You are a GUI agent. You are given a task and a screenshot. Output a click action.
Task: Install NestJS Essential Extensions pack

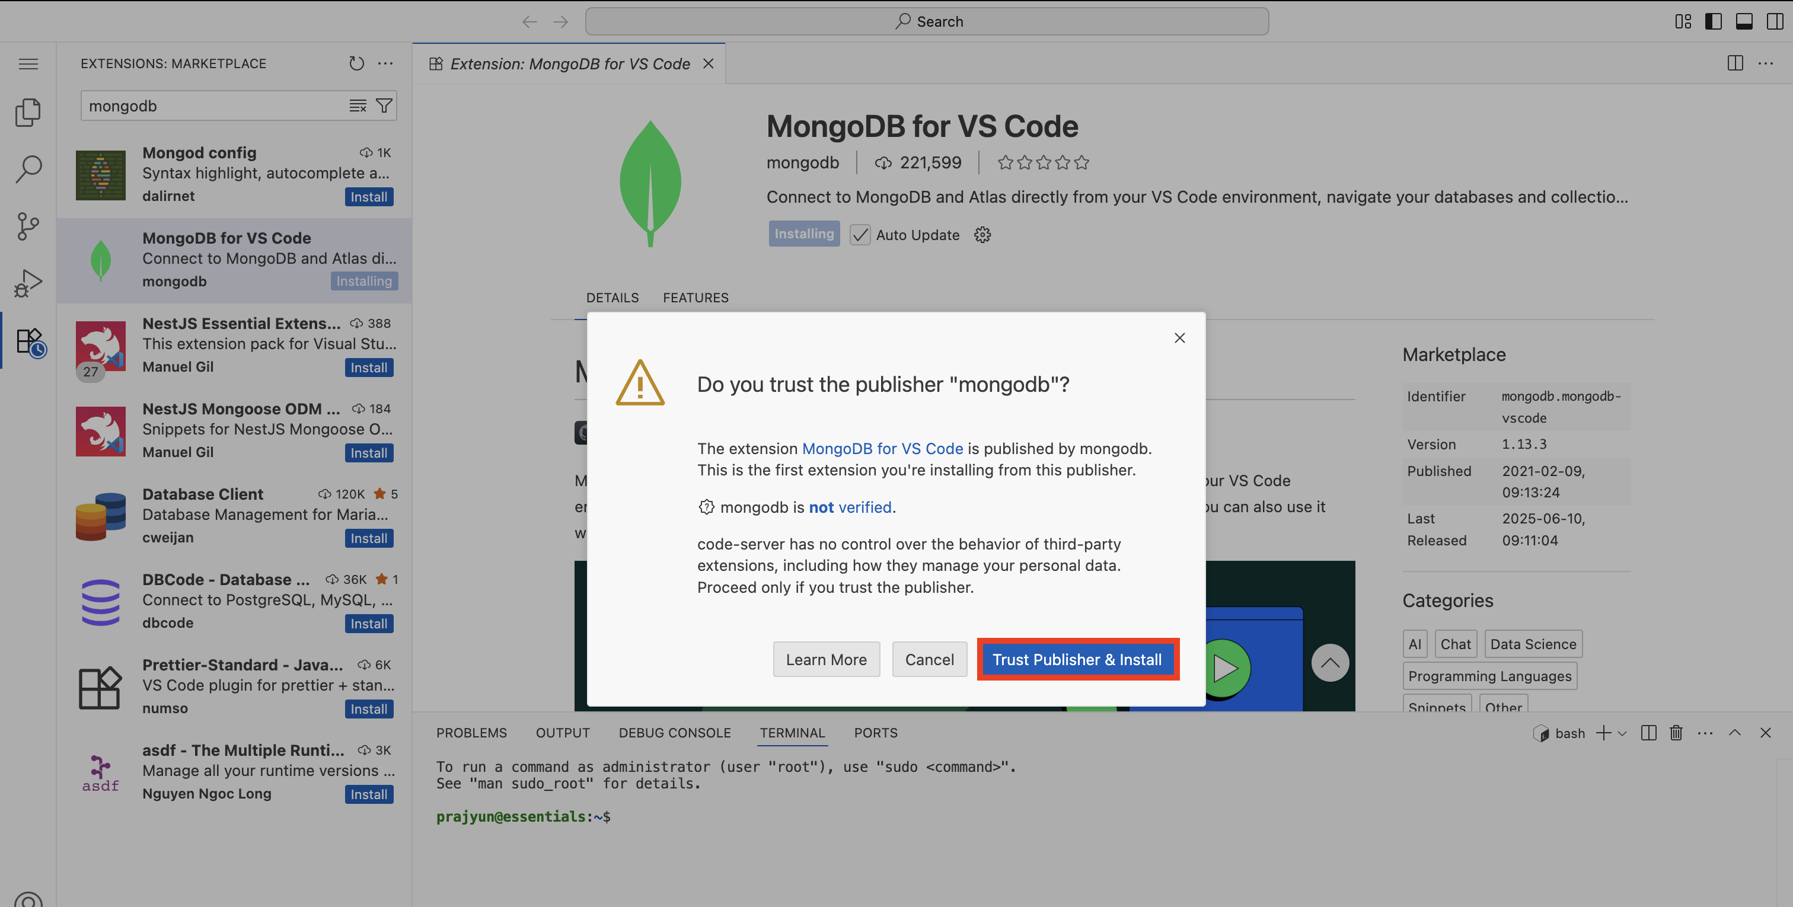coord(369,368)
